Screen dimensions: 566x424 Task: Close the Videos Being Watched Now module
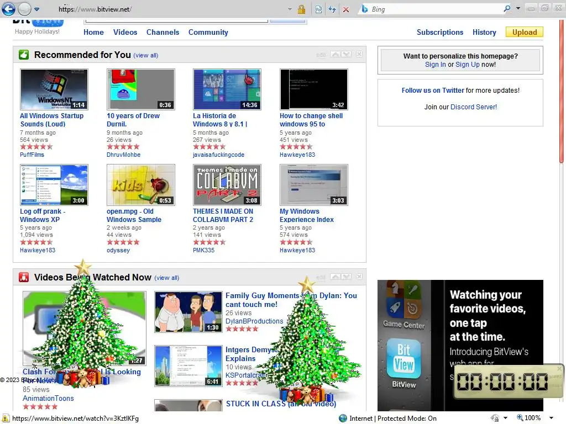[x=359, y=277]
